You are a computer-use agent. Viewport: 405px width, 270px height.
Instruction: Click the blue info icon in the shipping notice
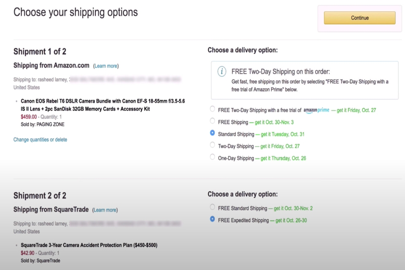(x=221, y=71)
